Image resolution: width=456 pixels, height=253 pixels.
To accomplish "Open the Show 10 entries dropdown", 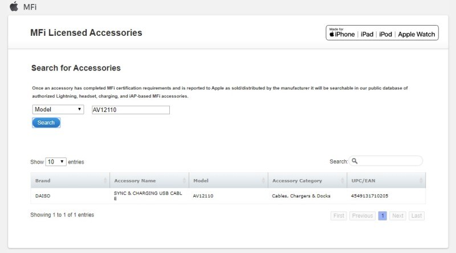I will (56, 161).
